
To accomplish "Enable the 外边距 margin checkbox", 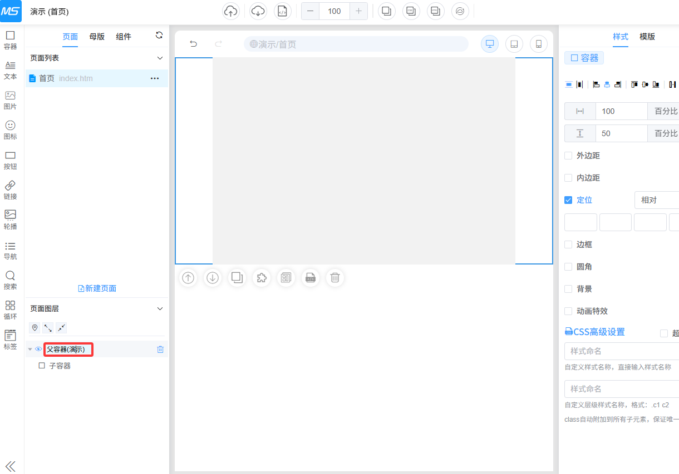I will coord(568,156).
